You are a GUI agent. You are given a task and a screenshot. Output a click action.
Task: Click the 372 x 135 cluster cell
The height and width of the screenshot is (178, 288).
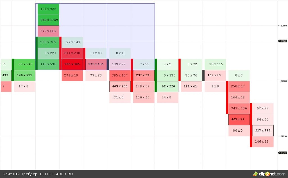(96, 64)
